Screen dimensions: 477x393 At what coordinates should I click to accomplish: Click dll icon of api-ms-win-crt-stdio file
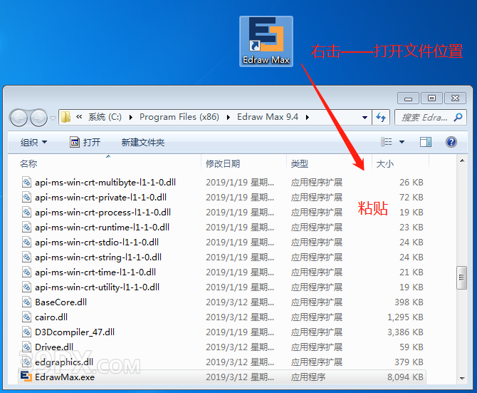pyautogui.click(x=26, y=243)
